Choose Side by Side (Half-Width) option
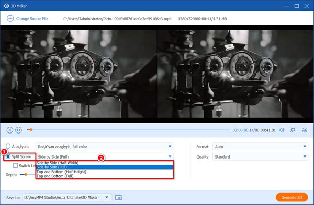This screenshot has width=314, height=205. tap(105, 163)
